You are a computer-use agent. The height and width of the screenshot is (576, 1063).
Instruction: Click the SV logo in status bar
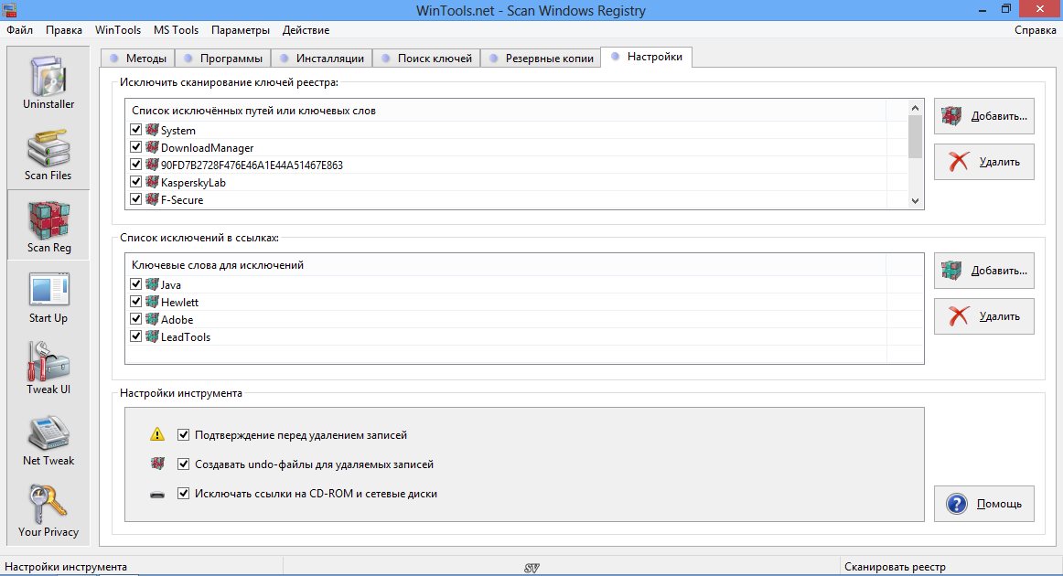pos(531,568)
